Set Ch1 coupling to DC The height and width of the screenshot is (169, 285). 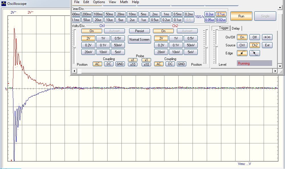pos(109,64)
